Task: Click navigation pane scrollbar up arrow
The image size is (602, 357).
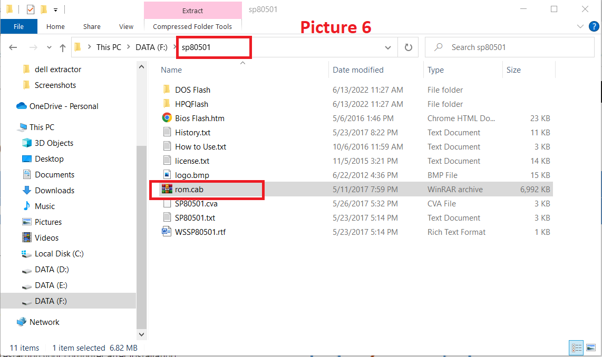Action: 141,67
